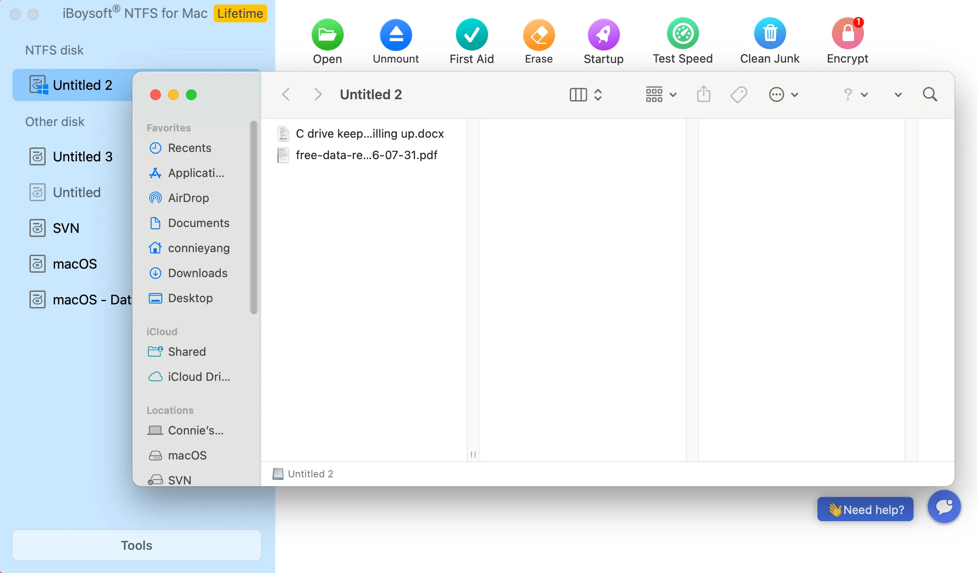
Task: Click the Finder Share icon
Action: tap(703, 94)
